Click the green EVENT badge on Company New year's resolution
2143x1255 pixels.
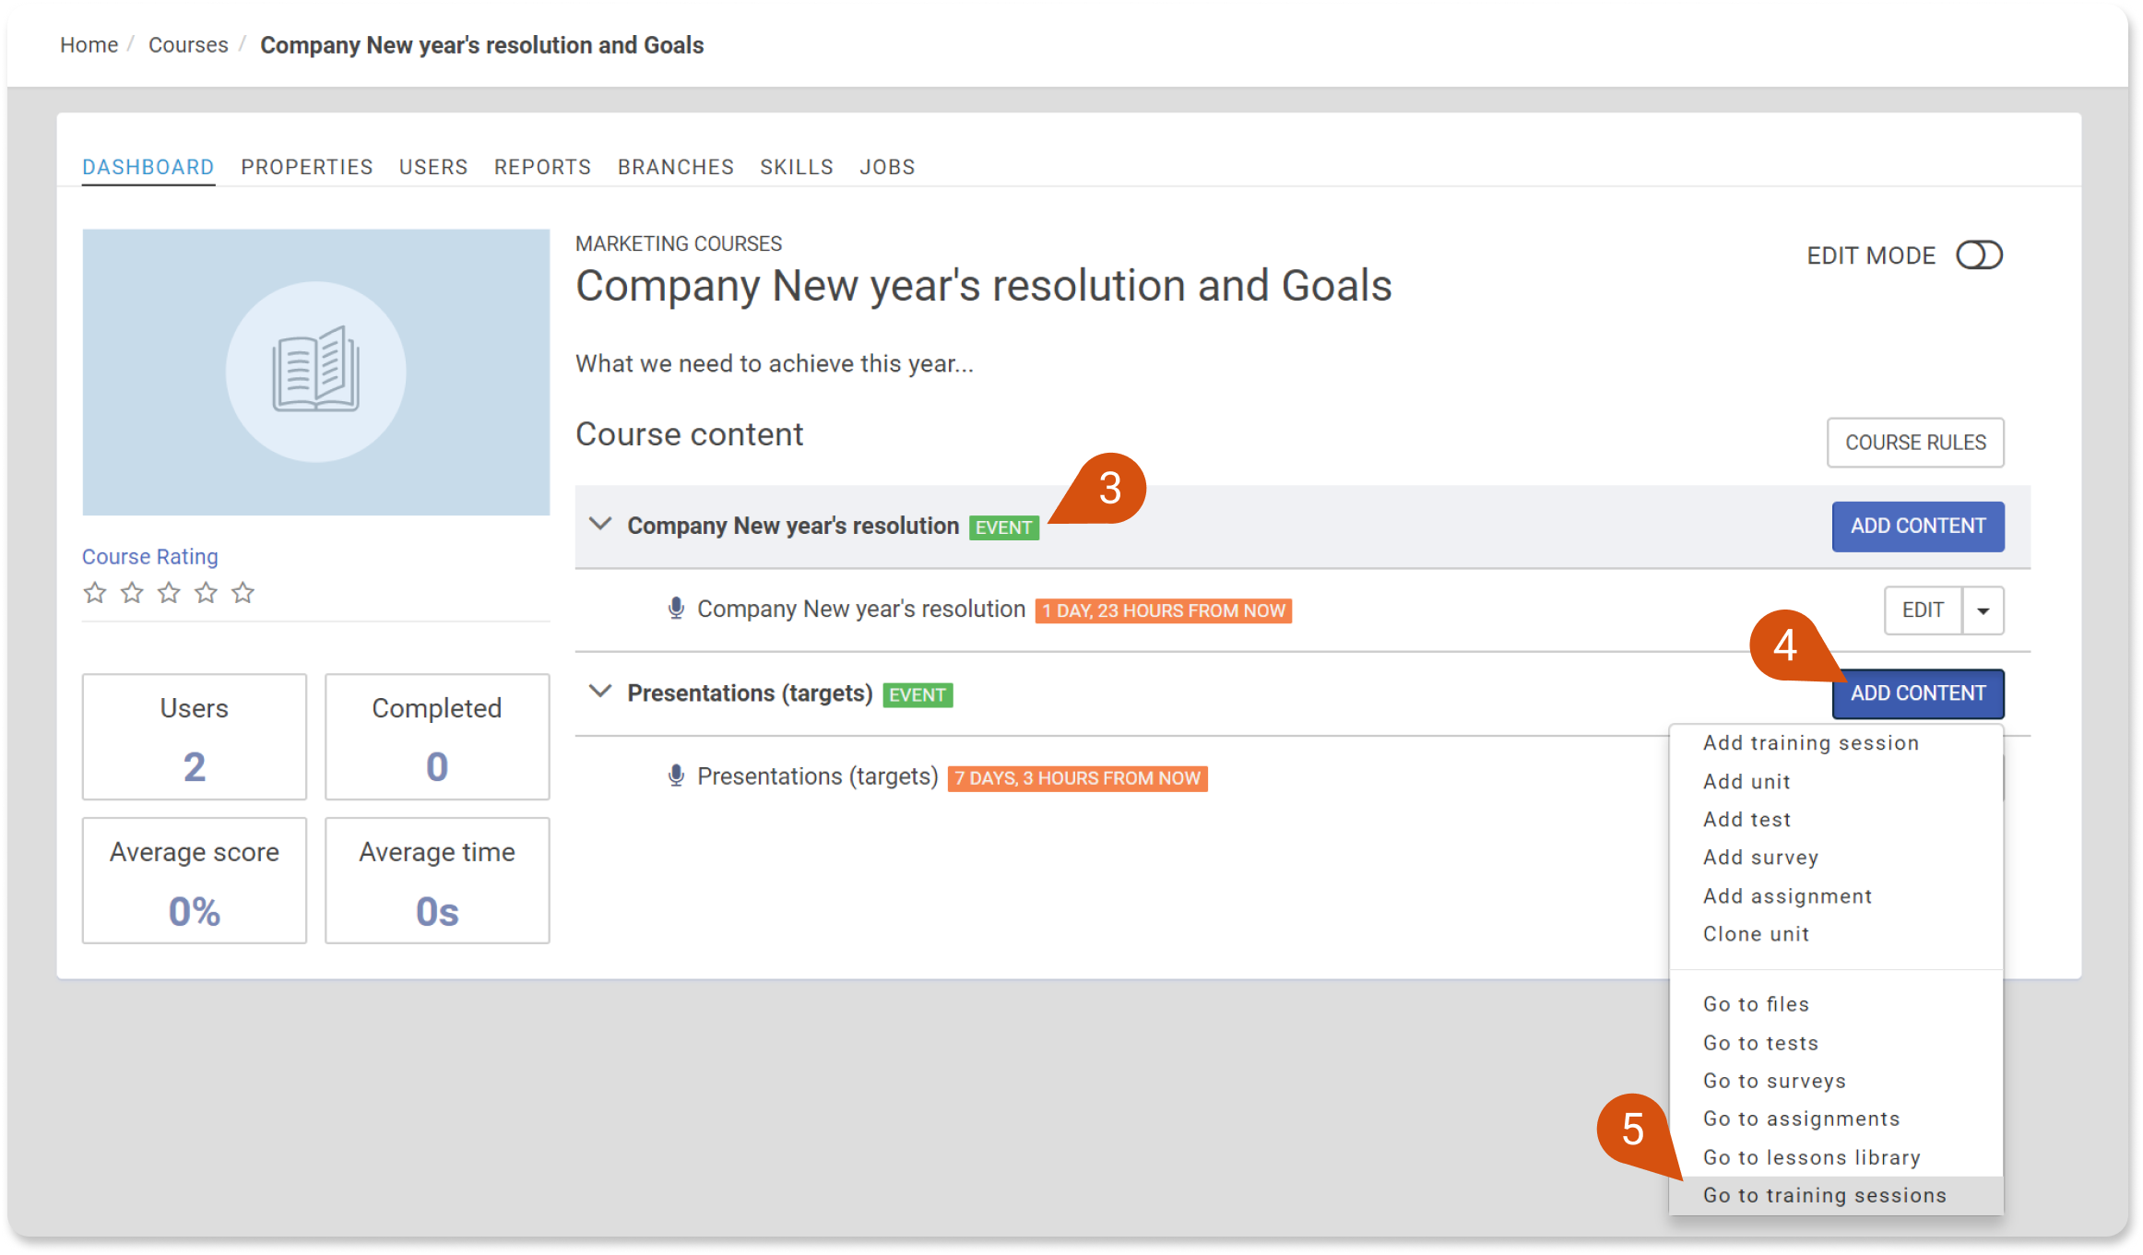[x=1003, y=527]
